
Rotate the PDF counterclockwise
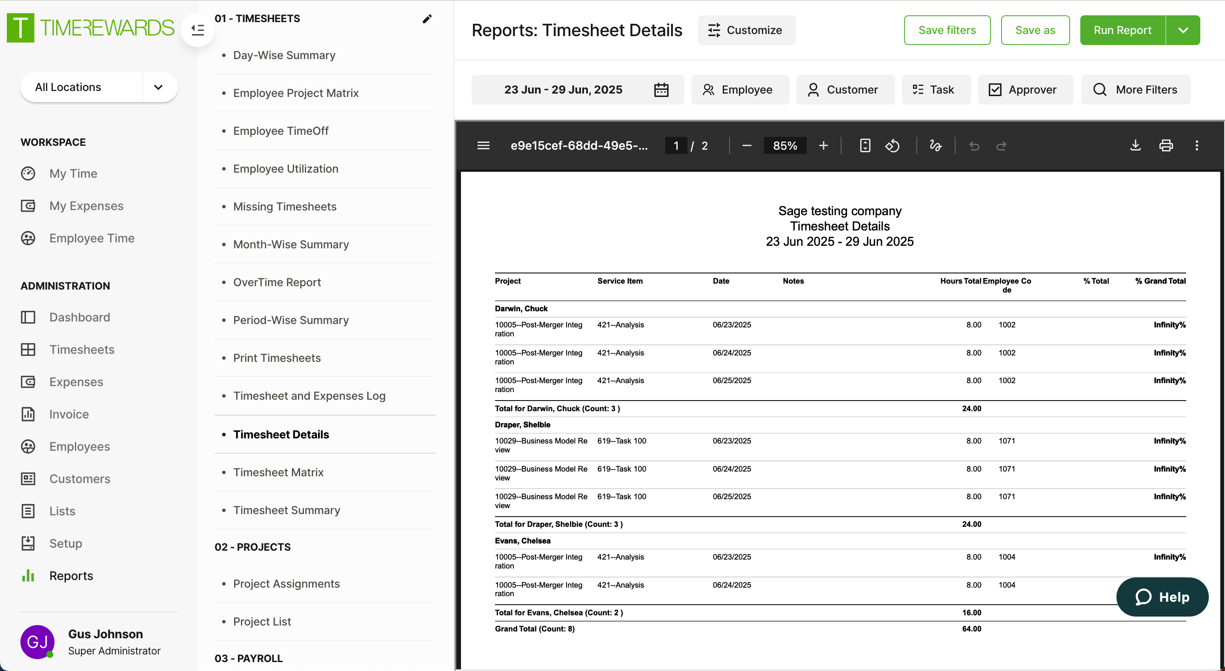[x=892, y=145]
